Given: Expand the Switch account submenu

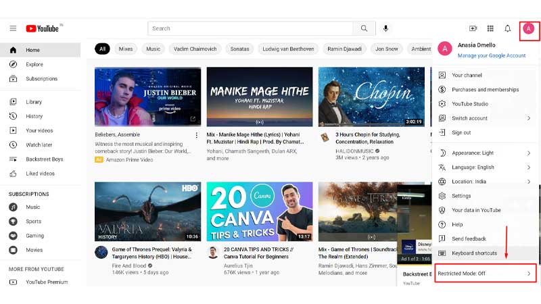Looking at the screenshot, I should [485, 118].
